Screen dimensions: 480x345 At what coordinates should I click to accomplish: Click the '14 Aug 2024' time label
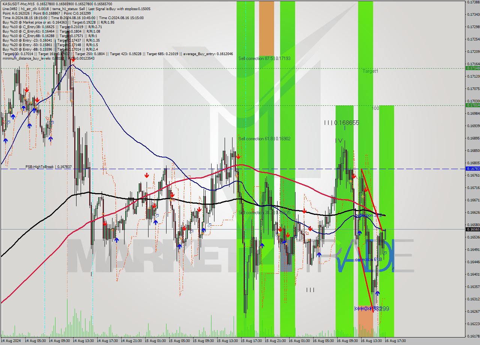coord(10,341)
